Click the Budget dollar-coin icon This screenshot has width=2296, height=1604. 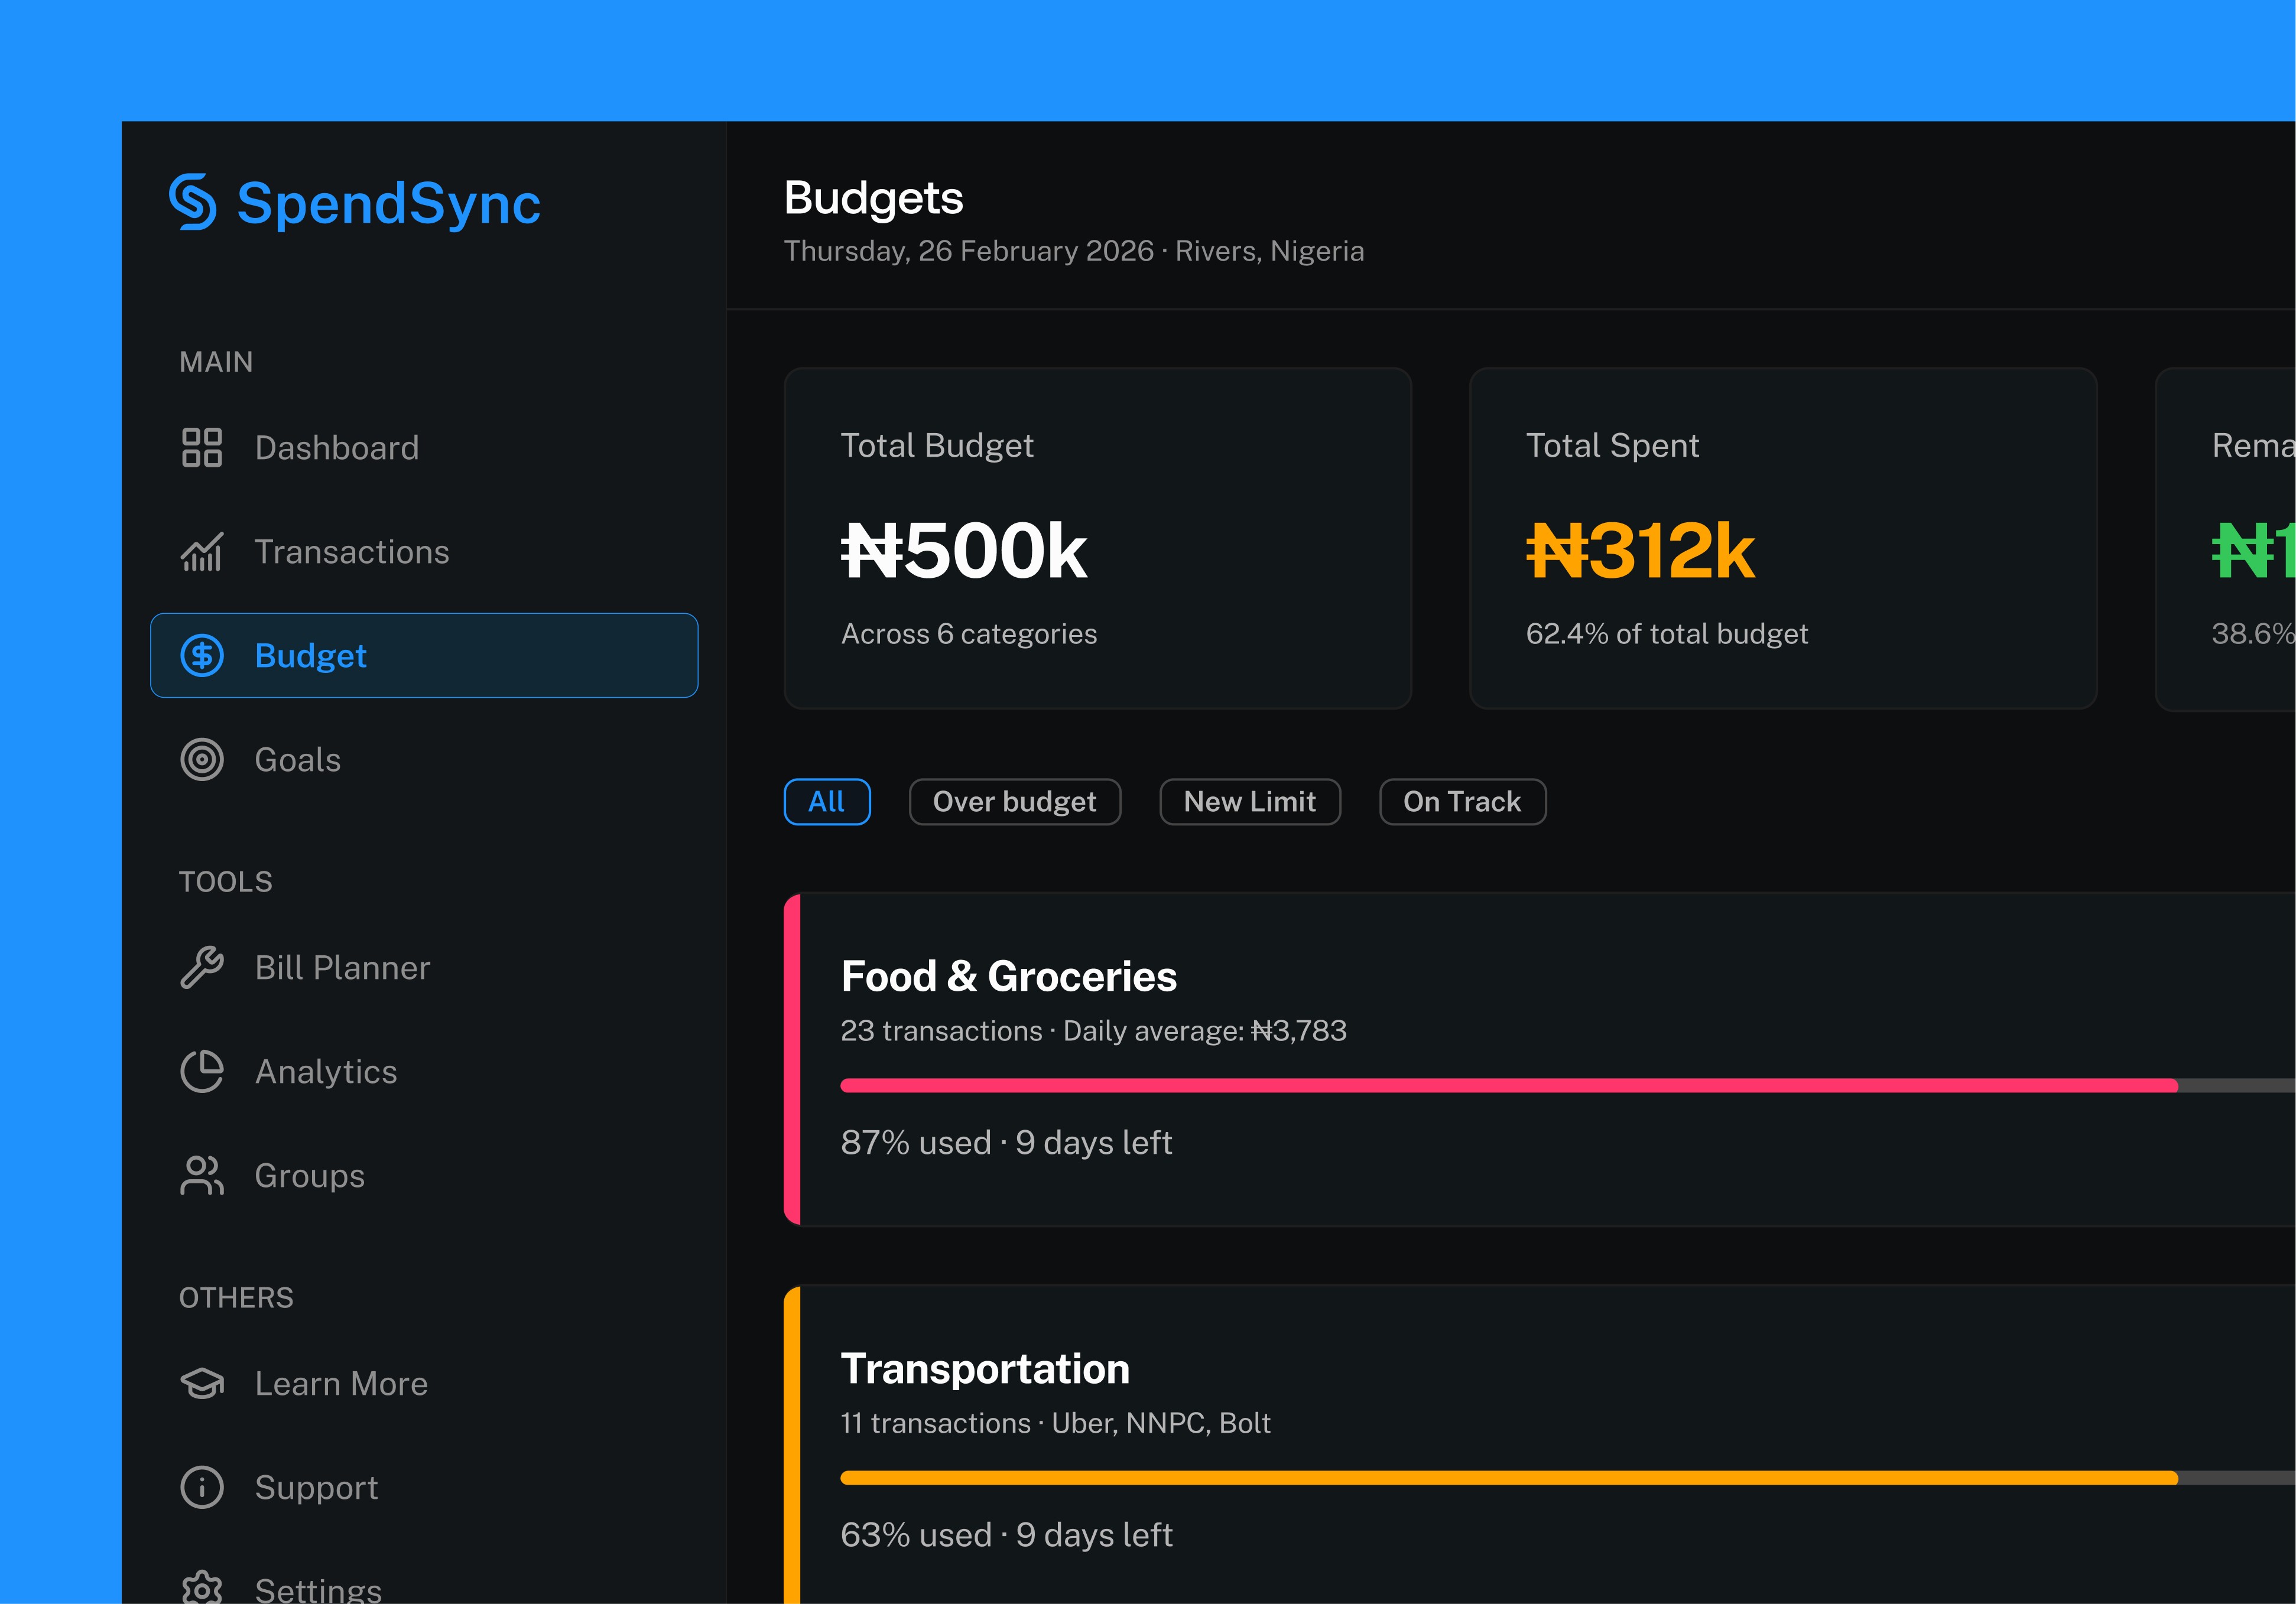pyautogui.click(x=202, y=656)
